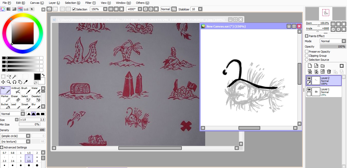
Task: Open the Canvas menu
Action: coord(37,3)
